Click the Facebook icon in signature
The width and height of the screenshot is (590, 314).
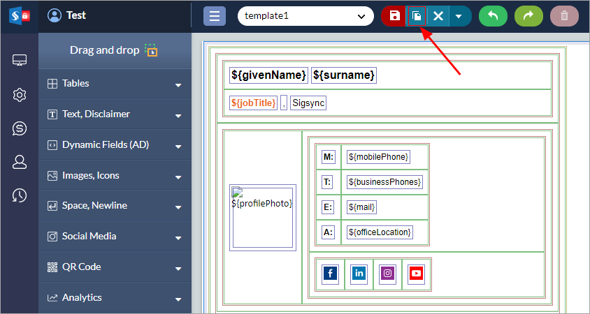coord(330,274)
